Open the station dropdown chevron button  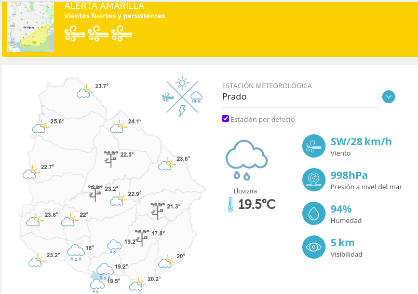pos(388,96)
